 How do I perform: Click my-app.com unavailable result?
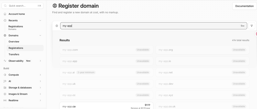(x=106, y=50)
